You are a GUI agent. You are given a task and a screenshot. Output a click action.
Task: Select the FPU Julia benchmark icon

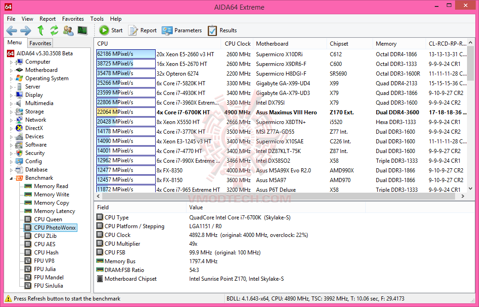(28, 269)
